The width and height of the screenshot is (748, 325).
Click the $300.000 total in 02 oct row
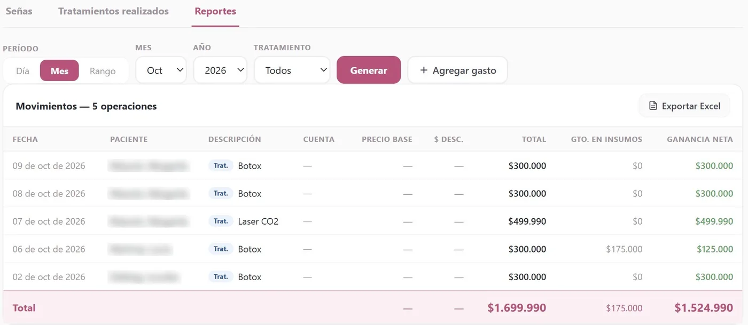coord(527,277)
